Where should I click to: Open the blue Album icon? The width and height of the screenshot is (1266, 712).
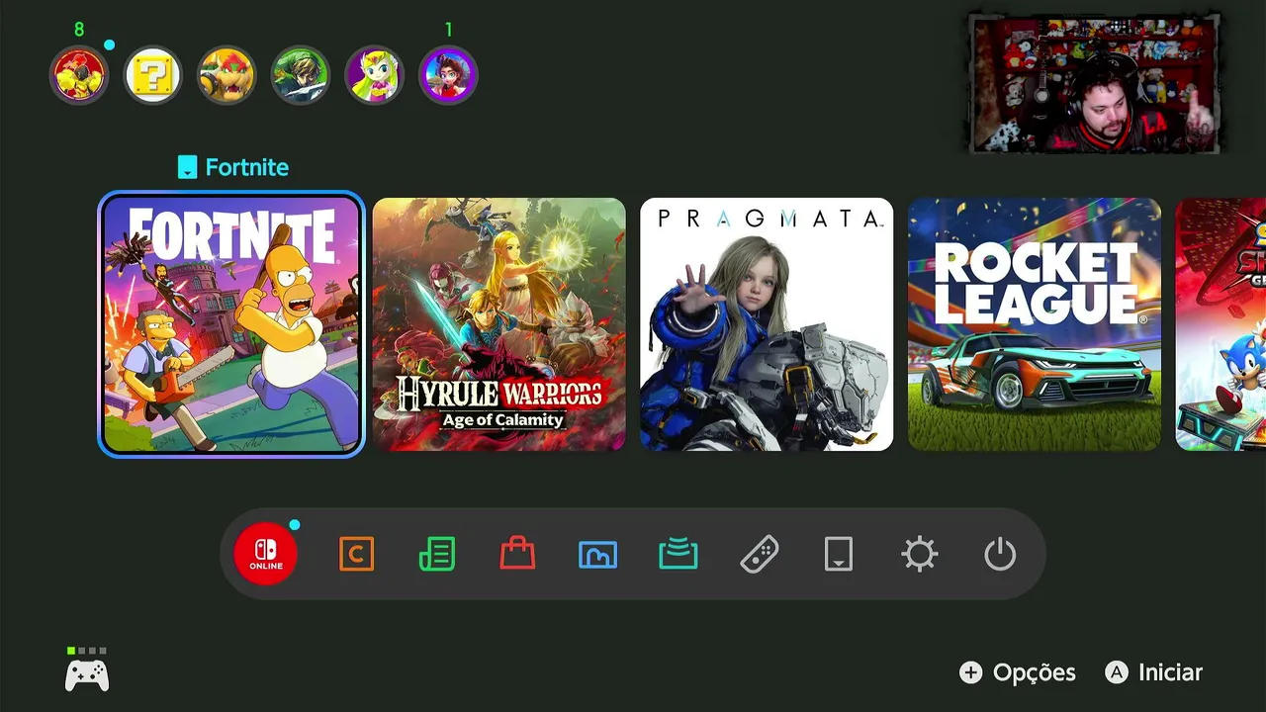click(x=597, y=555)
